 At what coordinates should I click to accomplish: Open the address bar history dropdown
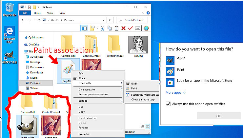tap(103, 20)
